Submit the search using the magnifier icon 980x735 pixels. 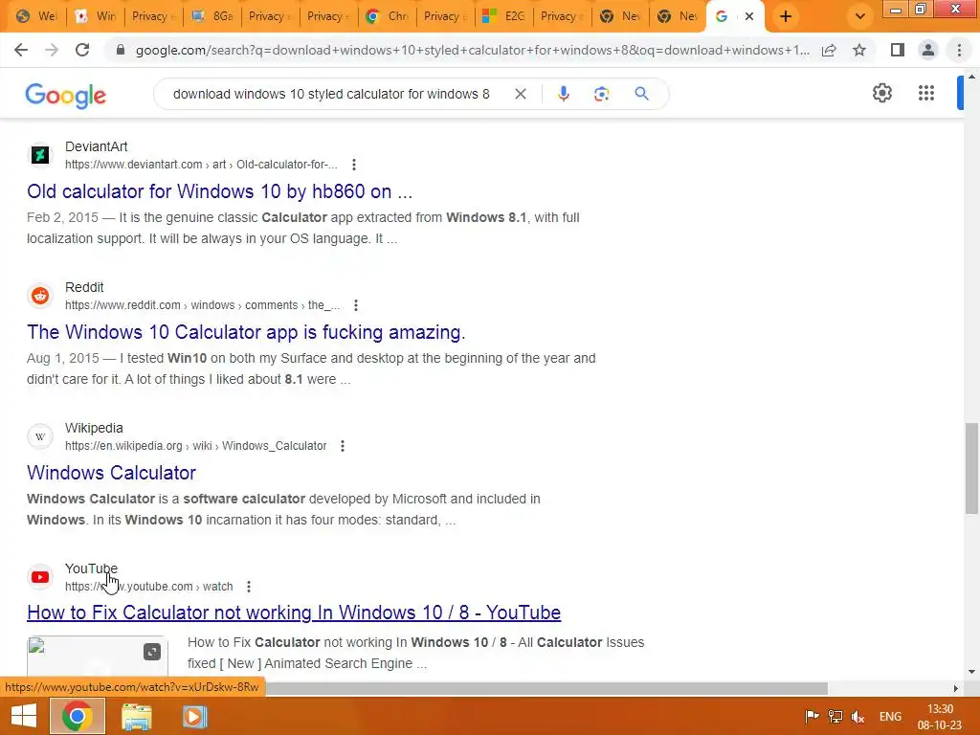coord(641,94)
